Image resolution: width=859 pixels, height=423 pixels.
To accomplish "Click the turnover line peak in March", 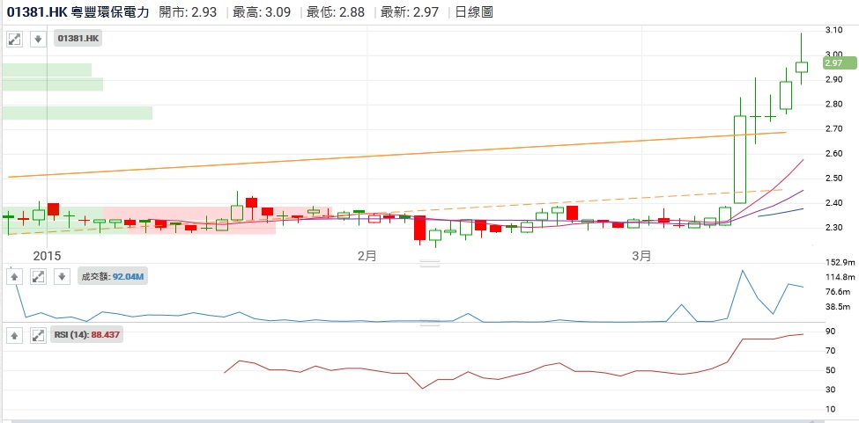I will tap(743, 271).
